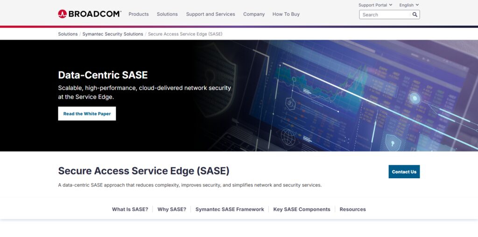This screenshot has width=478, height=237.
Task: Open the How To Buy menu
Action: click(x=286, y=14)
